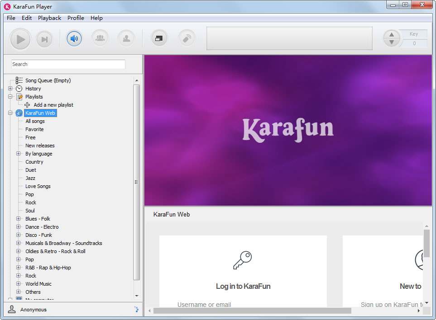This screenshot has height=320, width=436.
Task: Toggle the lead vocal person icon
Action: [x=126, y=38]
